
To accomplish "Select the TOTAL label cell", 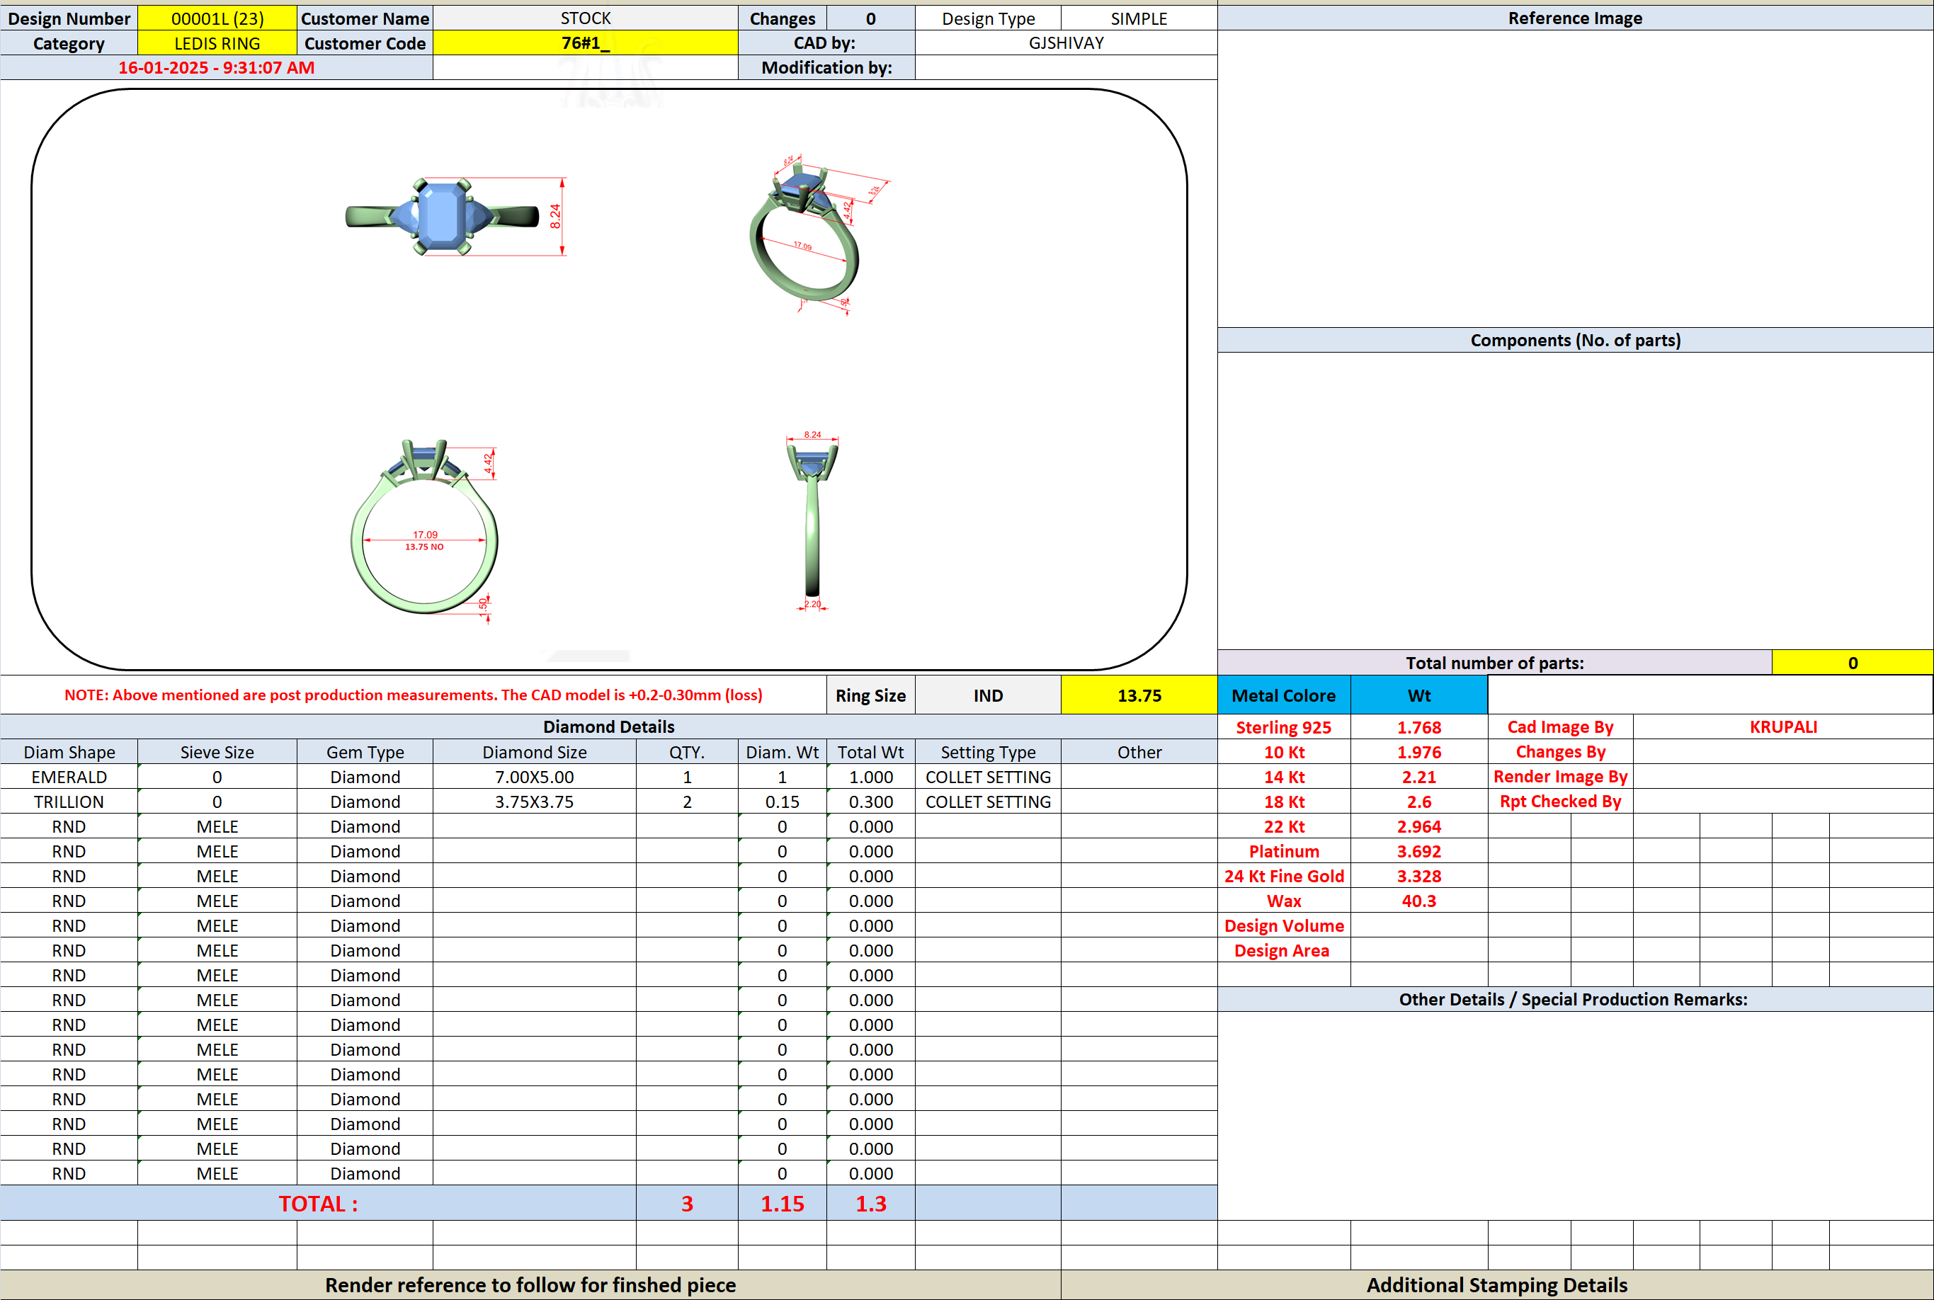I will (319, 1204).
